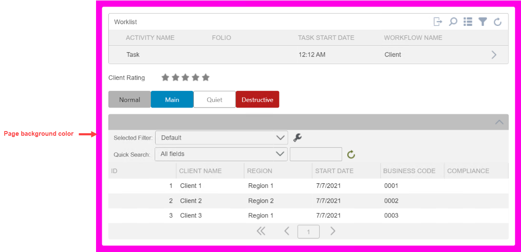This screenshot has width=521, height=252.
Task: Select the Client 3 cell
Action: pos(191,216)
